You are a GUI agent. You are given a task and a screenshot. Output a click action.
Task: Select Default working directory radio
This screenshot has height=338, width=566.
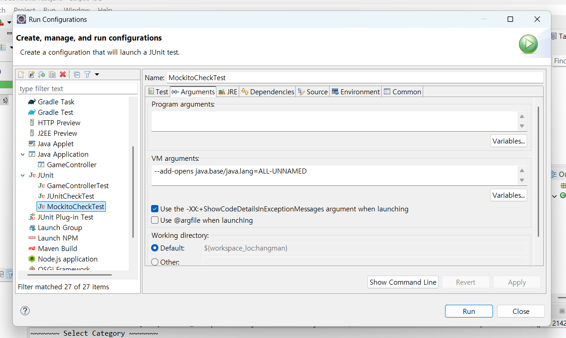coord(155,248)
